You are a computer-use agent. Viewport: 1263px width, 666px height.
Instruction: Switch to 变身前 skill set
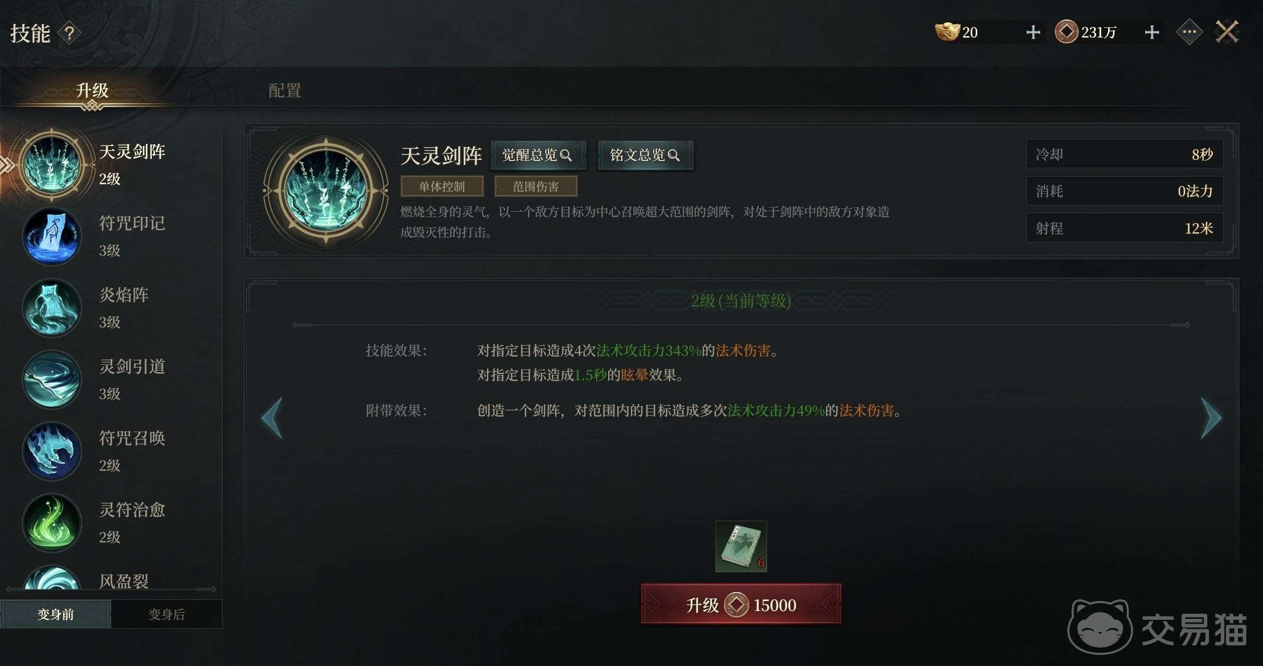56,614
